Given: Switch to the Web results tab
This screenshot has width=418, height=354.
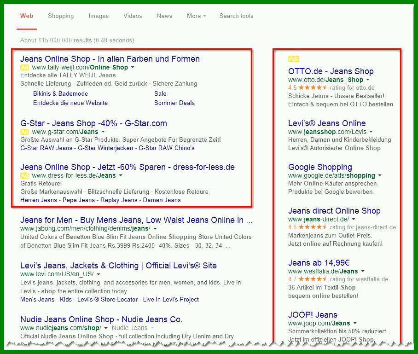Looking at the screenshot, I should 27,16.
